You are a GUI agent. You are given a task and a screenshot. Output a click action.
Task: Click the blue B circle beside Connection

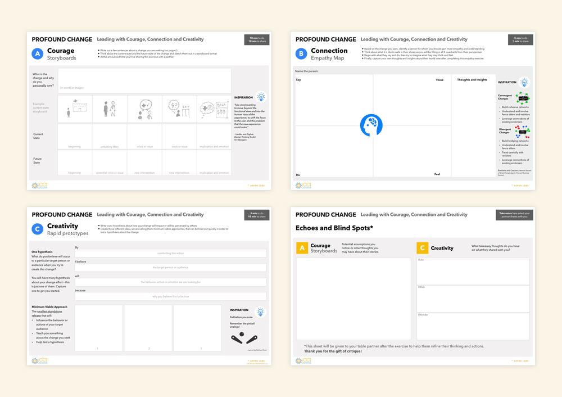301,54
